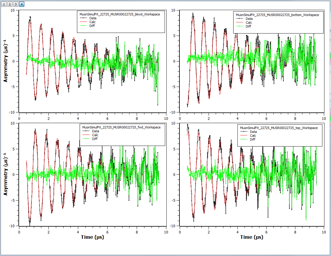Viewport: 331px width, 256px height.
Task: Select the bottom_Workspace legend title
Action: (277, 15)
